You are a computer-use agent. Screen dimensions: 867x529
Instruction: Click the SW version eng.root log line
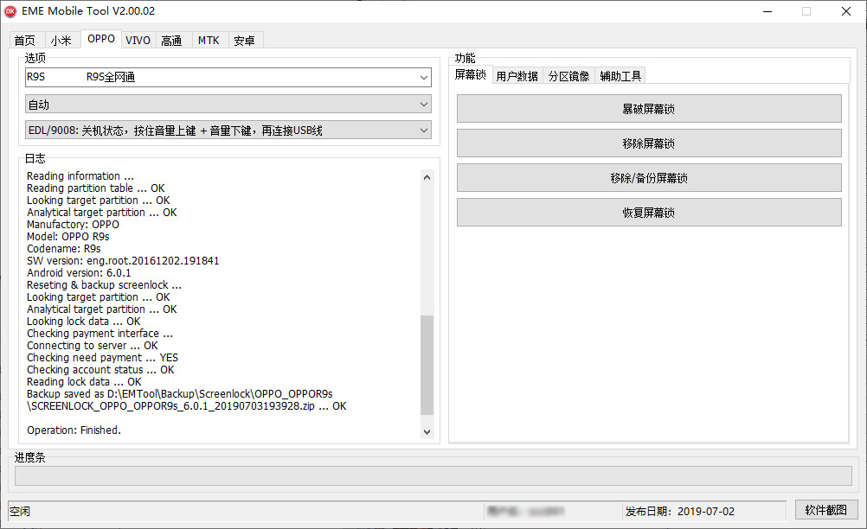click(x=123, y=261)
